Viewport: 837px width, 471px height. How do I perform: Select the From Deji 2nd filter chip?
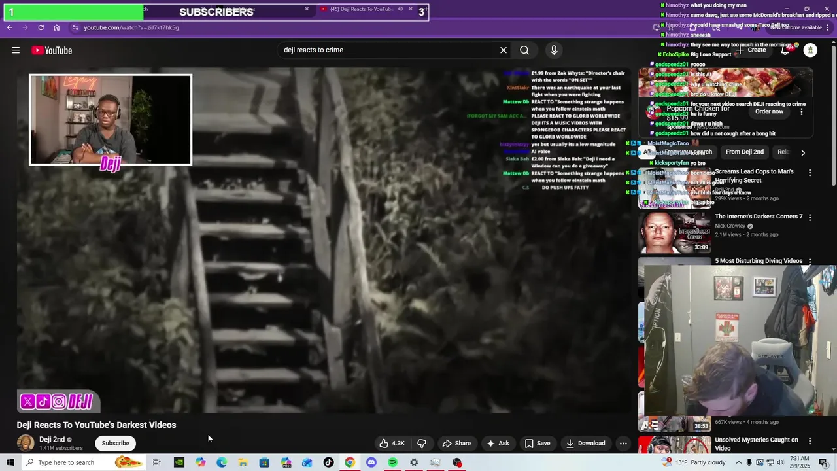(745, 152)
